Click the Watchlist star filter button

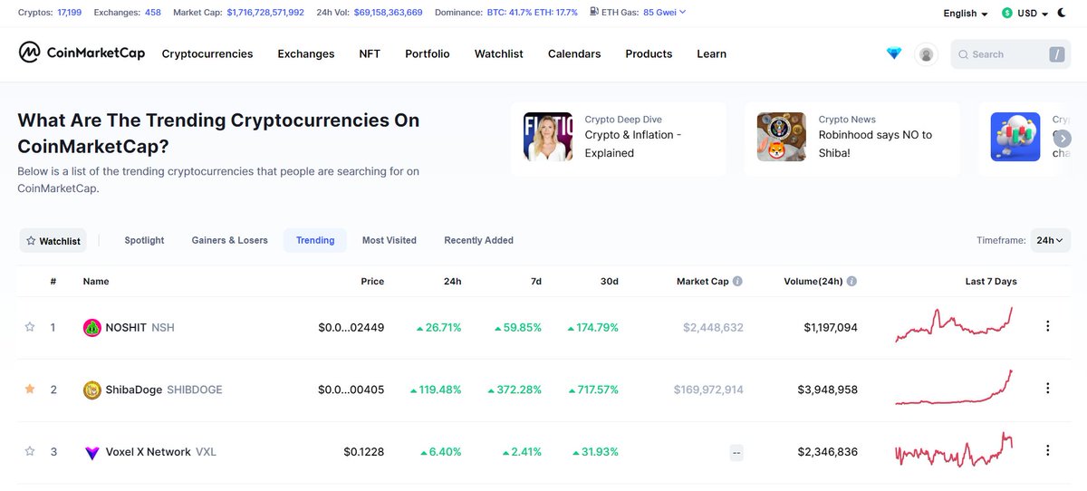click(53, 241)
